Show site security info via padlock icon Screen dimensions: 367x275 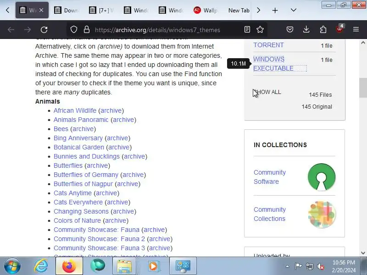87,30
